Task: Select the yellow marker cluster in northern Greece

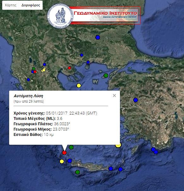Action: point(44,70)
